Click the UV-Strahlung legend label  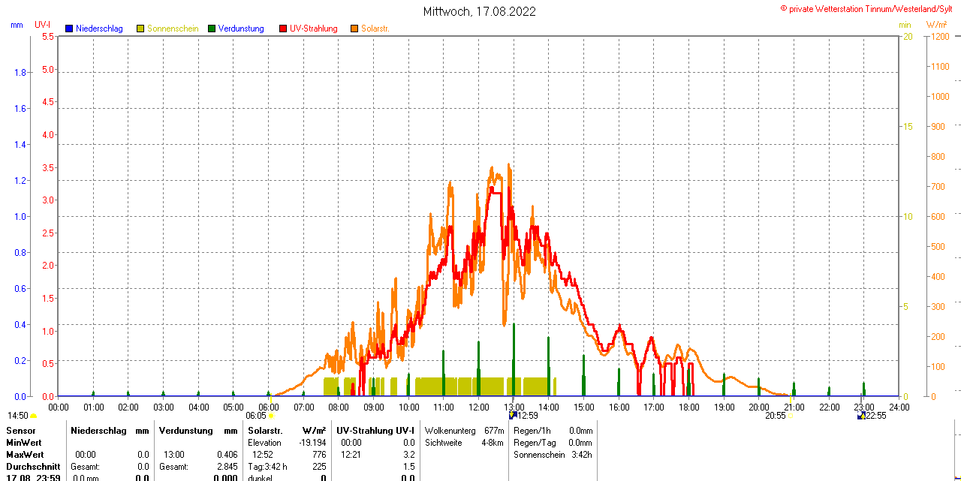[x=314, y=29]
